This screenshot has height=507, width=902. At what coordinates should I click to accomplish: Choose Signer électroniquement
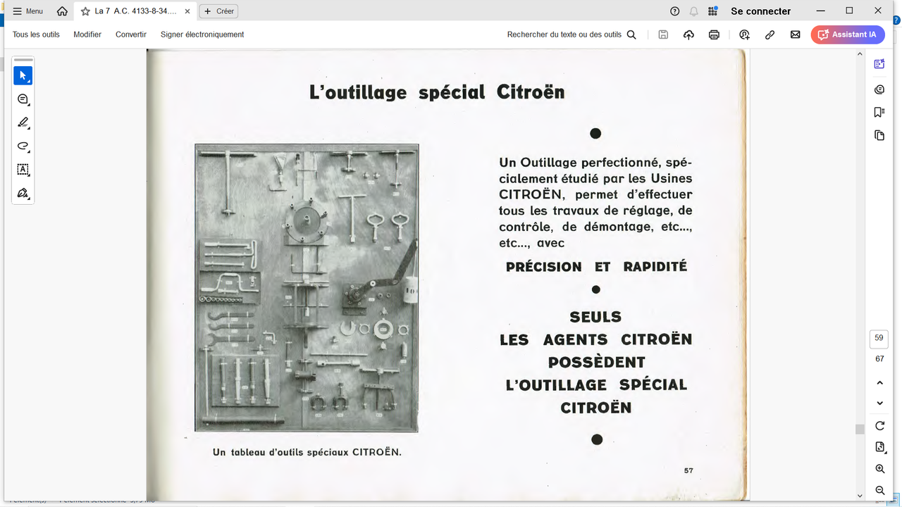202,35
